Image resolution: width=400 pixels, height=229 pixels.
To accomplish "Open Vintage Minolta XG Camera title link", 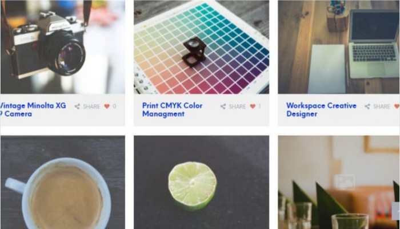I will (33, 110).
